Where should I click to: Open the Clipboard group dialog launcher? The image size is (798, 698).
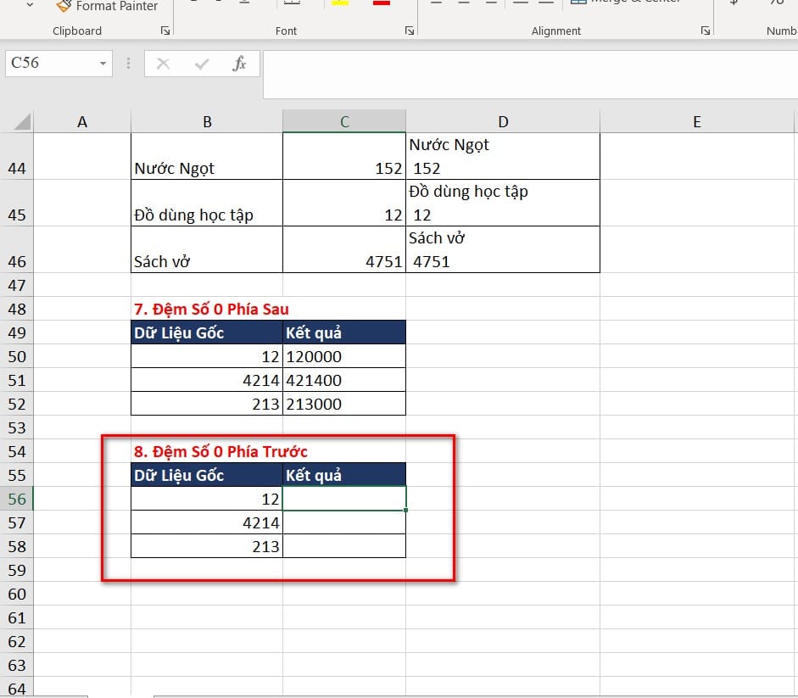coord(165,31)
